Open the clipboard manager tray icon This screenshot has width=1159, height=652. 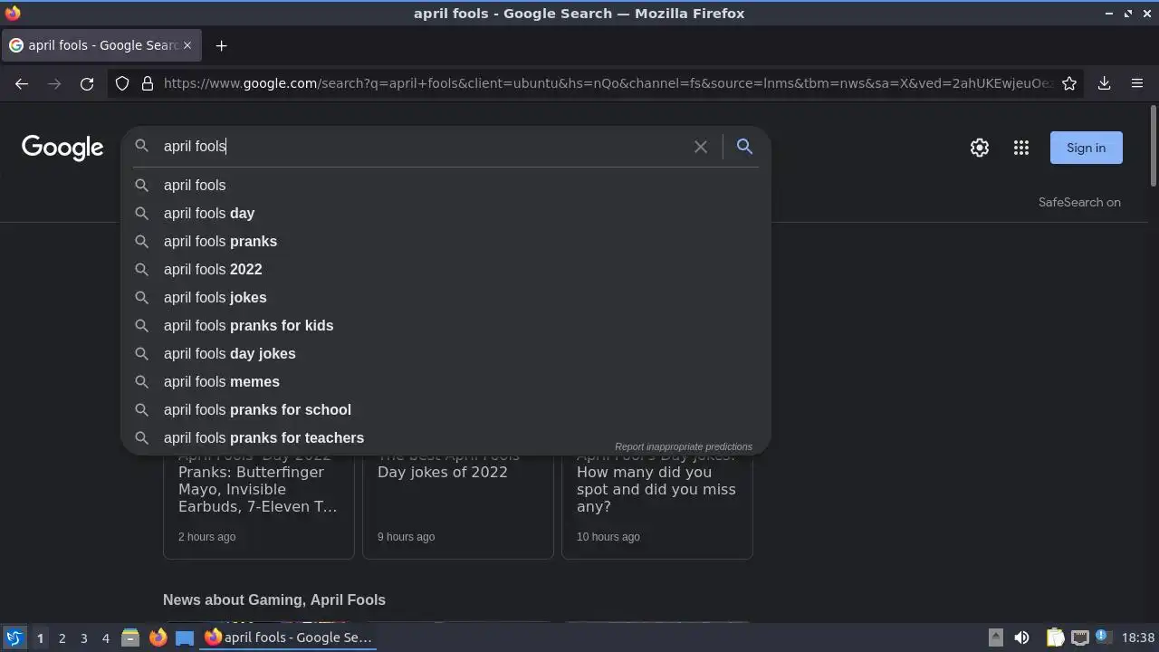pyautogui.click(x=1055, y=638)
